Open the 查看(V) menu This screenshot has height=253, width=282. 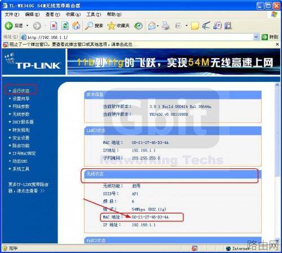click(52, 15)
